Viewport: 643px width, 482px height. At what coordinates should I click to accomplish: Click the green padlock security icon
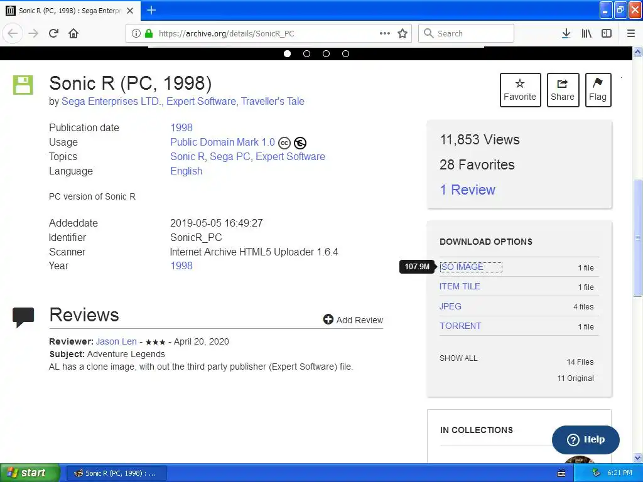(x=149, y=33)
